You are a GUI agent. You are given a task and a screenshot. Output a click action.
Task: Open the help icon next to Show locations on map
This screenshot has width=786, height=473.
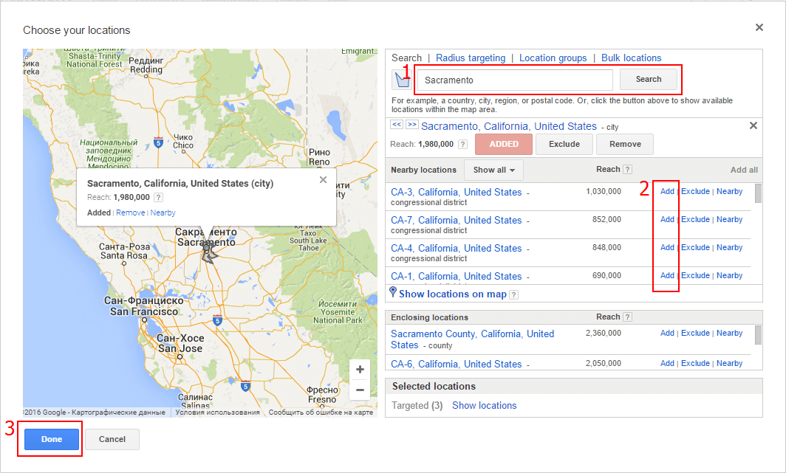pyautogui.click(x=514, y=295)
